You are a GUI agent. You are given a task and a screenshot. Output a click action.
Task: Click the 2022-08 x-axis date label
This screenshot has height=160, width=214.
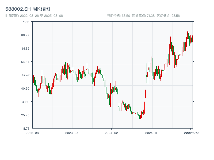32,133
